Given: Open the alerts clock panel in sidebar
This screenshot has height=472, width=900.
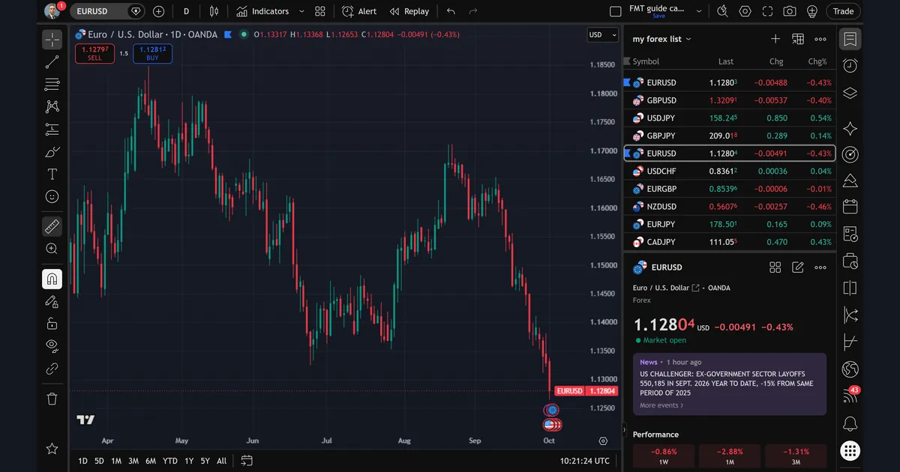Looking at the screenshot, I should (850, 66).
